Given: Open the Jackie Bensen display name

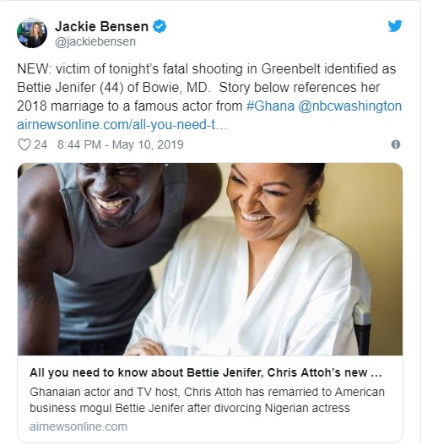Looking at the screenshot, I should [101, 26].
